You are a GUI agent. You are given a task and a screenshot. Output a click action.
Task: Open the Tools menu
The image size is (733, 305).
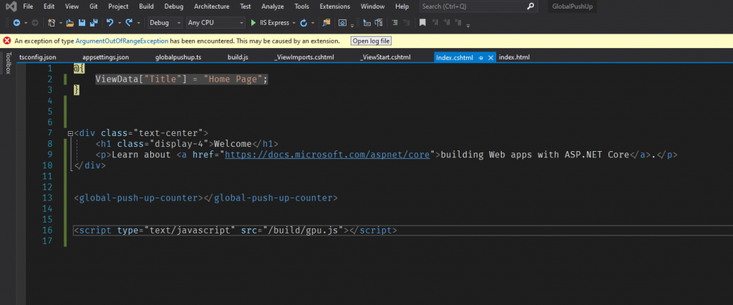[301, 6]
